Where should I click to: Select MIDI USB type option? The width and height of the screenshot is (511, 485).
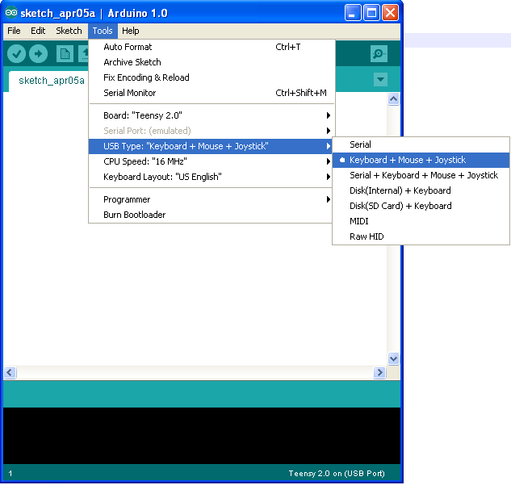tap(421, 221)
